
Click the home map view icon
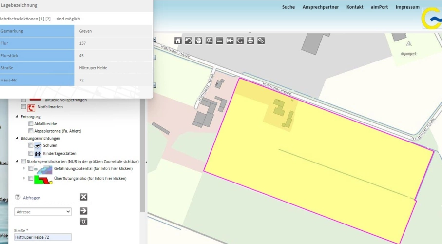(178, 41)
